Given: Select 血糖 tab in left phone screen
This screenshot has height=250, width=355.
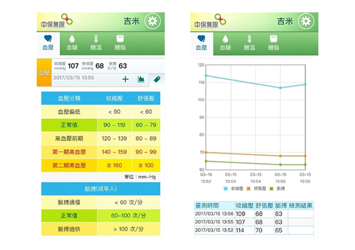Looking at the screenshot, I should (72, 43).
